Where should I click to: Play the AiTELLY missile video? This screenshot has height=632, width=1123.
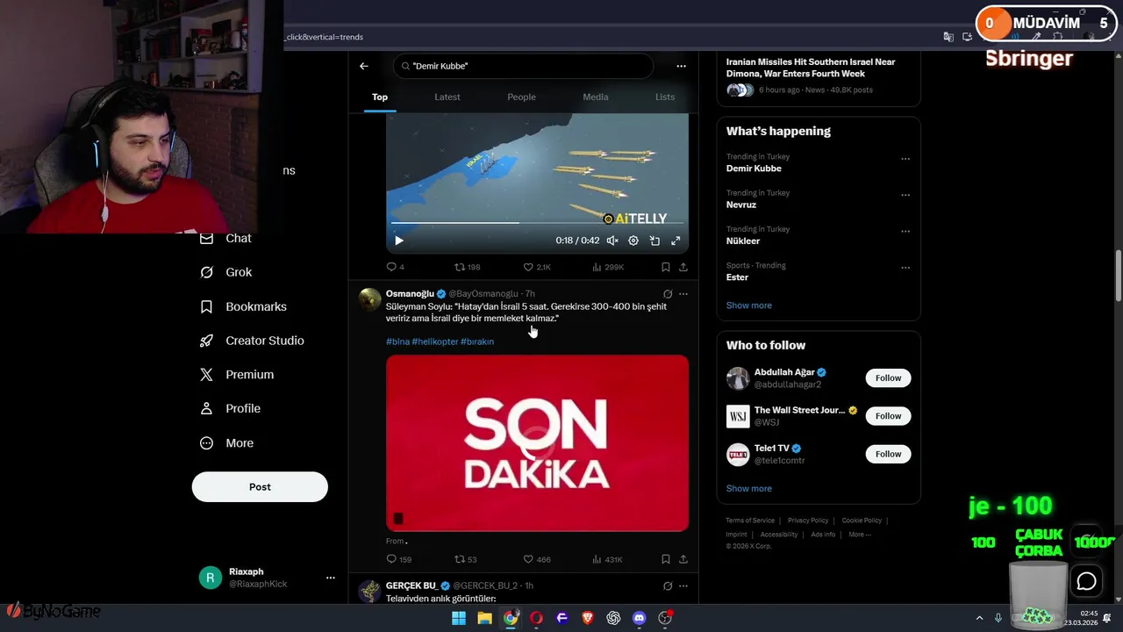point(398,241)
